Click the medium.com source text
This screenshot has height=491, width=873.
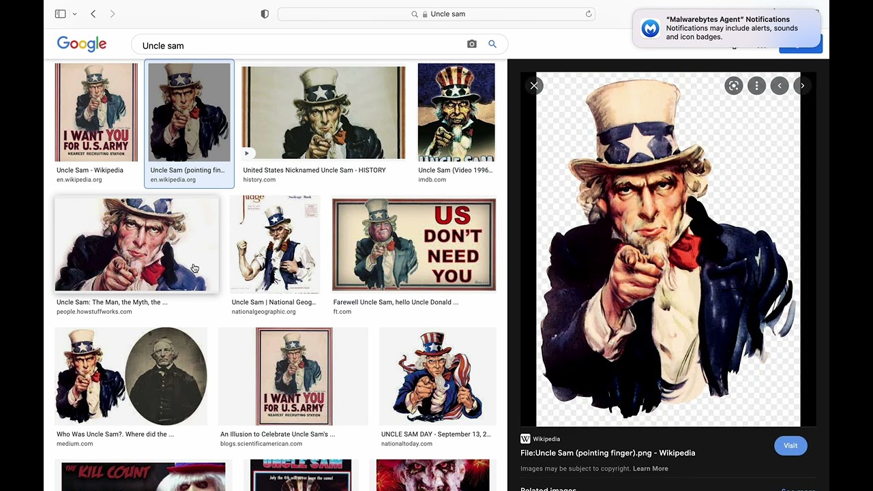tap(74, 443)
